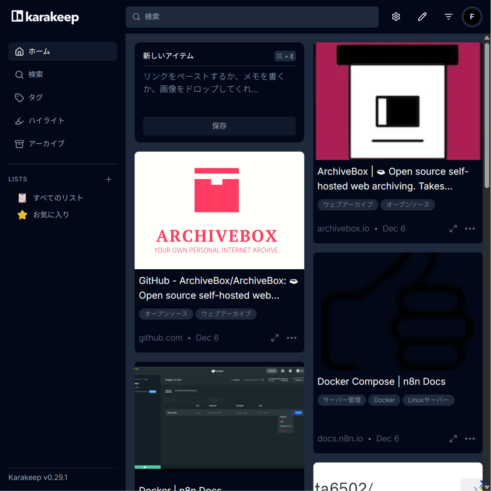This screenshot has width=491, height=491.
Task: Go to ホーム in sidebar
Action: click(63, 51)
